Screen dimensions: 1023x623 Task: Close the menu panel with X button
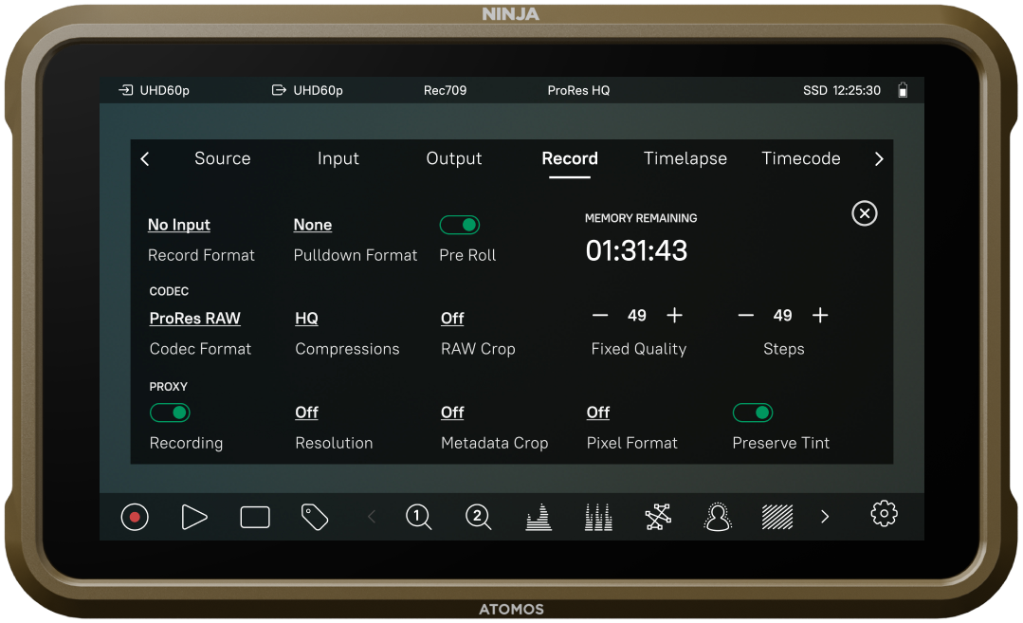864,213
